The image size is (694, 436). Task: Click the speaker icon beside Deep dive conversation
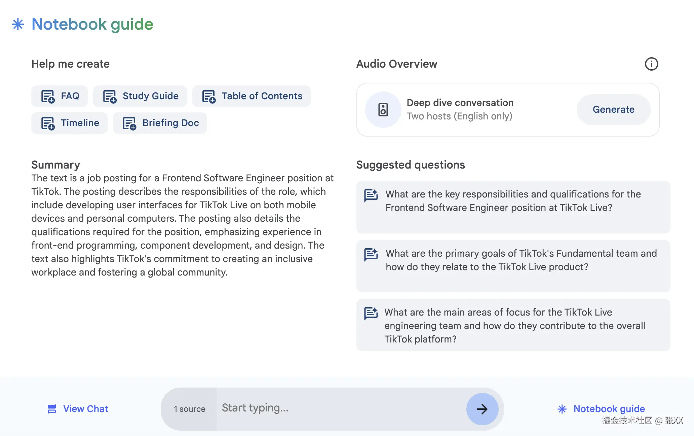click(x=383, y=110)
